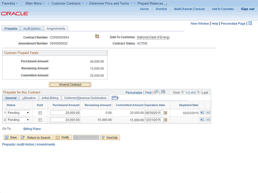The image size is (258, 193).
Task: Open the Utilization grid tab
Action: pos(29,98)
